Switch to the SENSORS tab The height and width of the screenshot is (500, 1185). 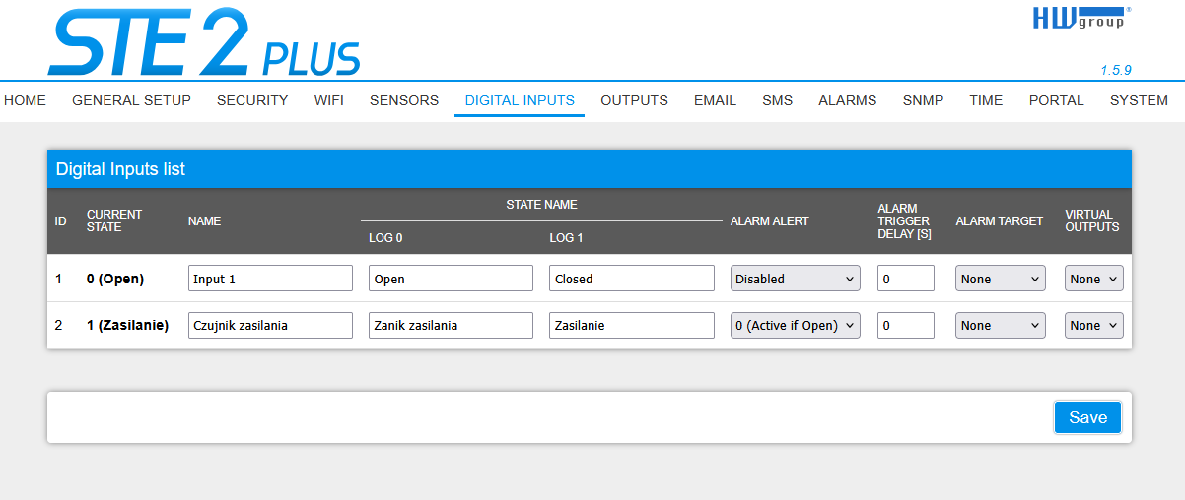404,100
